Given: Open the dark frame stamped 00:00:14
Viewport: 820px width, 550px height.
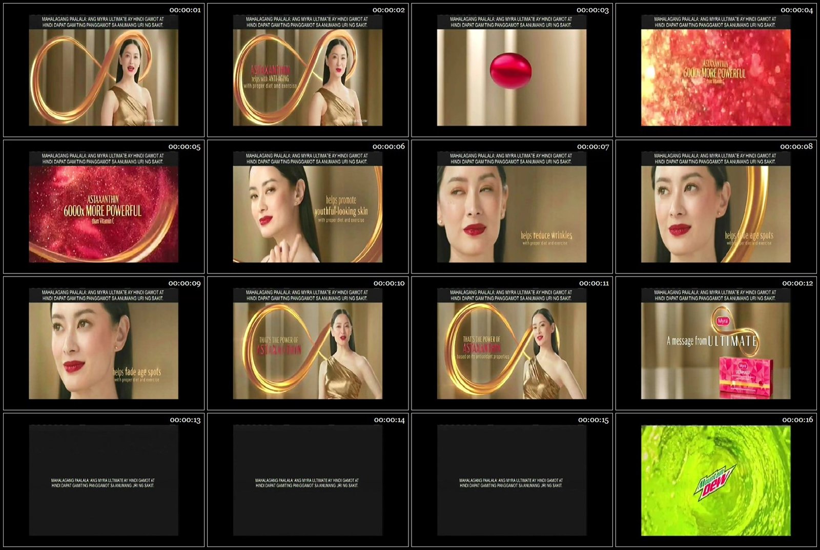Looking at the screenshot, I should [307, 480].
